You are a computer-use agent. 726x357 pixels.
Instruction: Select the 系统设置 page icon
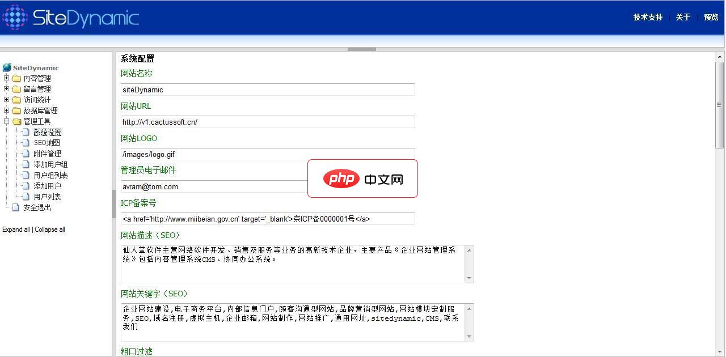24,131
